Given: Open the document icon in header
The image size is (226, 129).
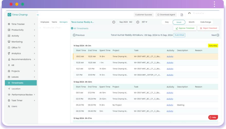Looking at the screenshot, I should pos(182,15).
